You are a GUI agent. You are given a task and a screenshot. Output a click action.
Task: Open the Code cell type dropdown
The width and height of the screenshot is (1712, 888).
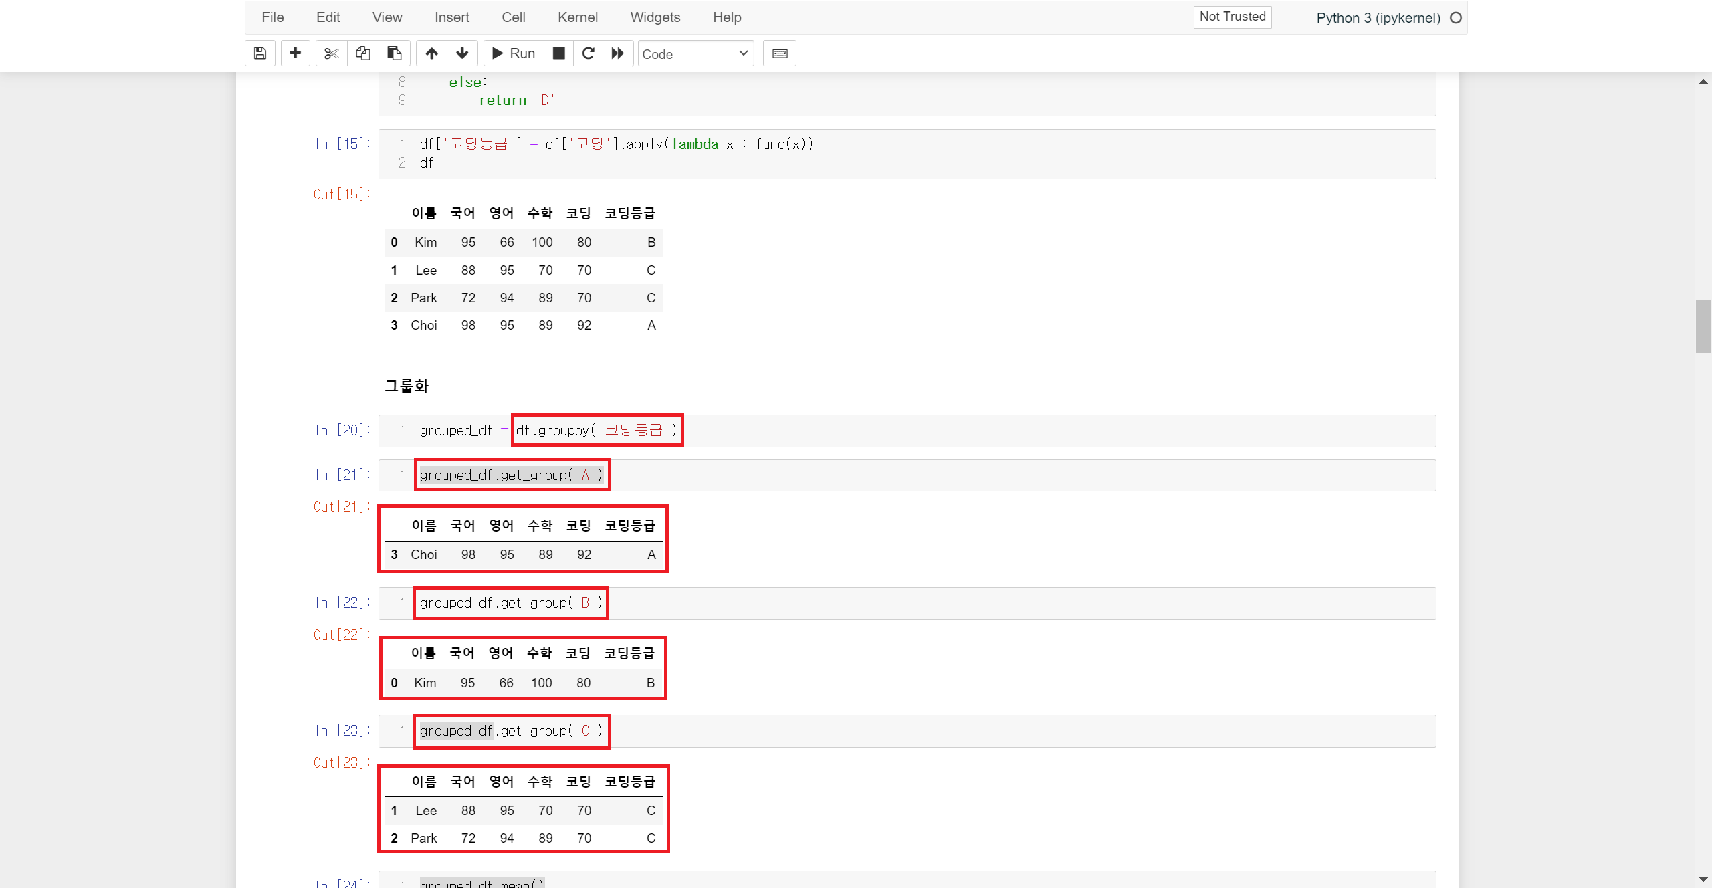[695, 53]
